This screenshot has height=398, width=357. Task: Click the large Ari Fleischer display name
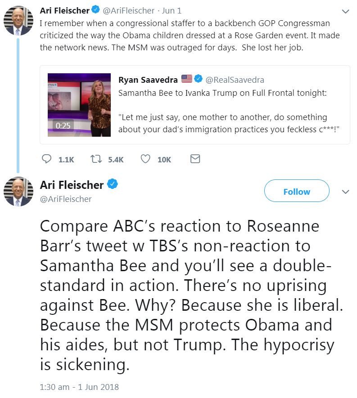(72, 185)
